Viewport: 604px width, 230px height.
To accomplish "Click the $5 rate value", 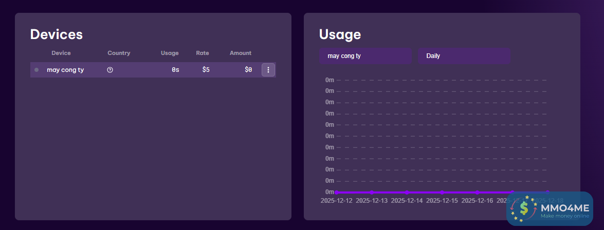I will coord(206,70).
